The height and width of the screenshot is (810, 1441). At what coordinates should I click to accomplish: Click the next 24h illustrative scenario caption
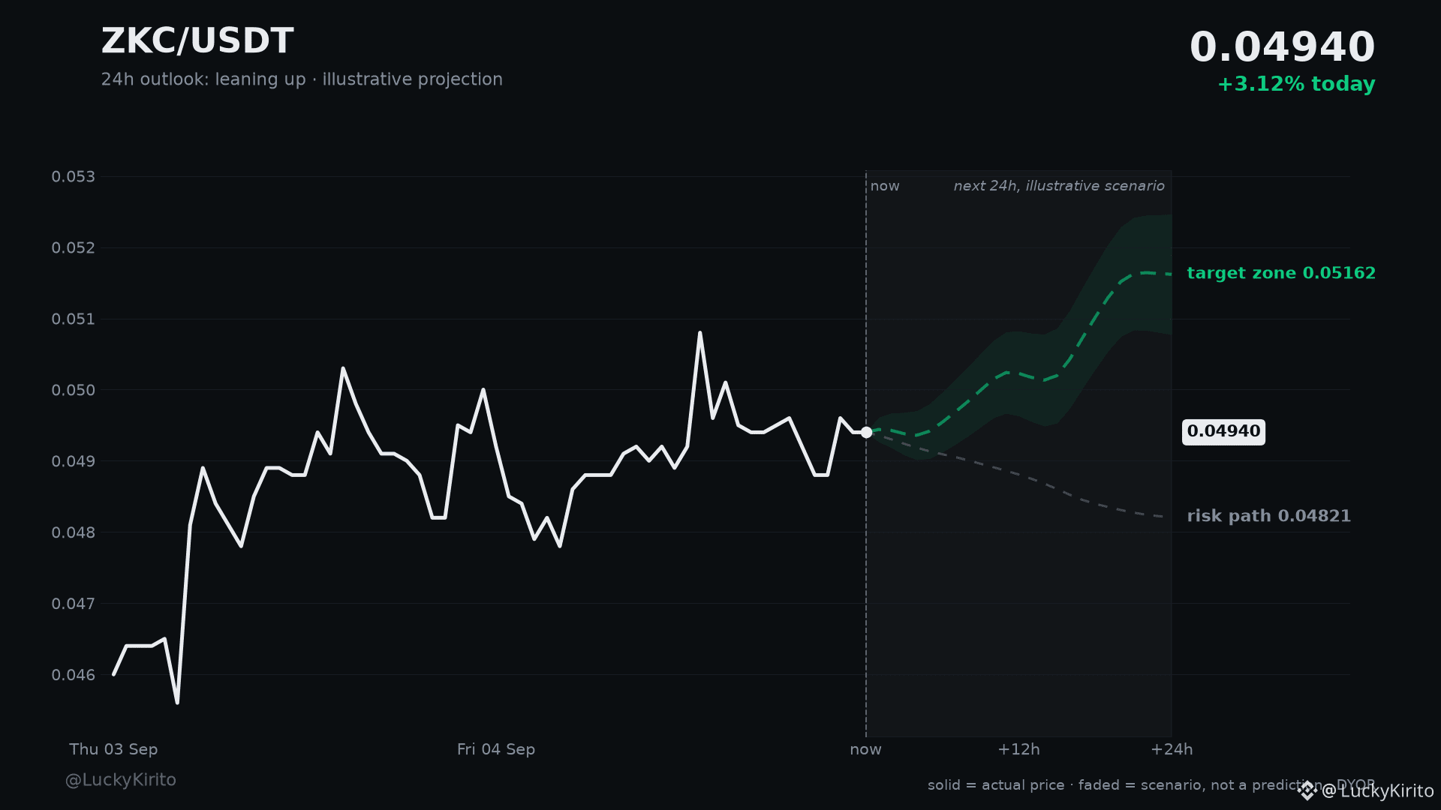pyautogui.click(x=1059, y=186)
